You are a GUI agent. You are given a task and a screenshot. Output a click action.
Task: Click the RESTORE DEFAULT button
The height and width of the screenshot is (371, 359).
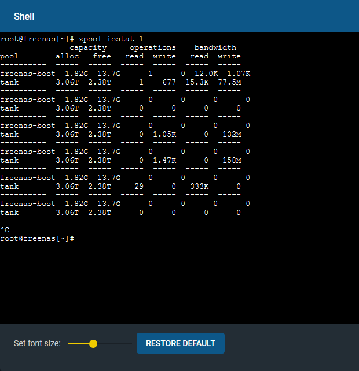tap(181, 343)
